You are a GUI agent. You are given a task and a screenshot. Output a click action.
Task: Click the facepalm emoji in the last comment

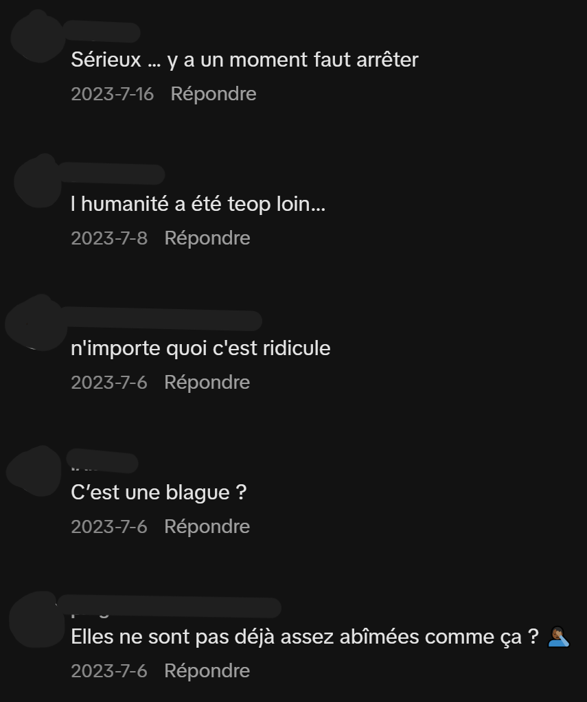(558, 637)
